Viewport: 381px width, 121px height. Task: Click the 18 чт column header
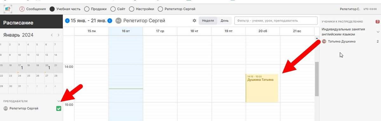pos(194,31)
